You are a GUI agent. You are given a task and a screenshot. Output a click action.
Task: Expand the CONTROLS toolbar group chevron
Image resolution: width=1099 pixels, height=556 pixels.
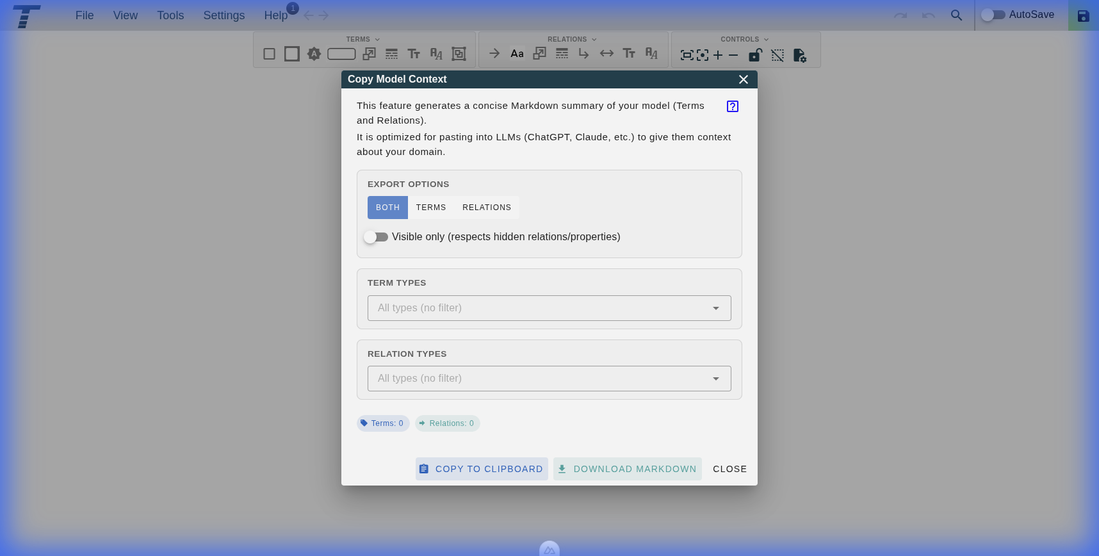coord(767,40)
